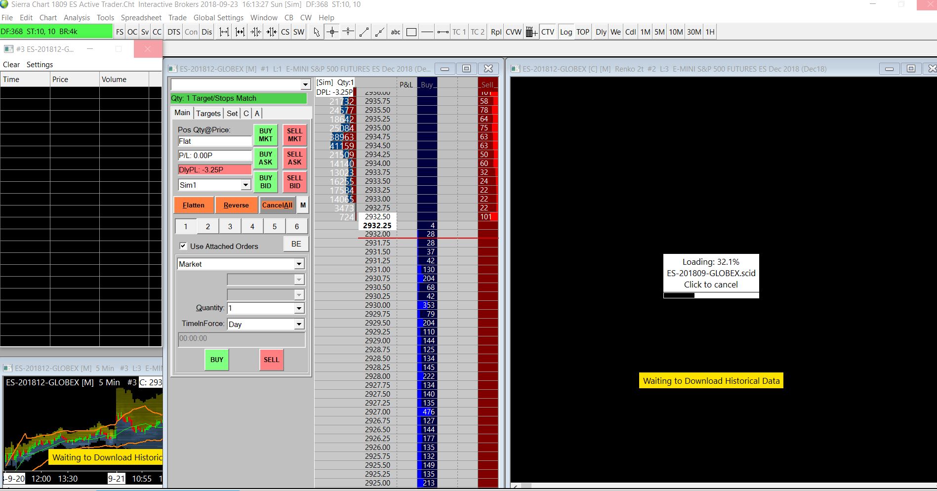This screenshot has height=491, width=937.
Task: Pick the rectangle drawing tool
Action: tap(411, 32)
